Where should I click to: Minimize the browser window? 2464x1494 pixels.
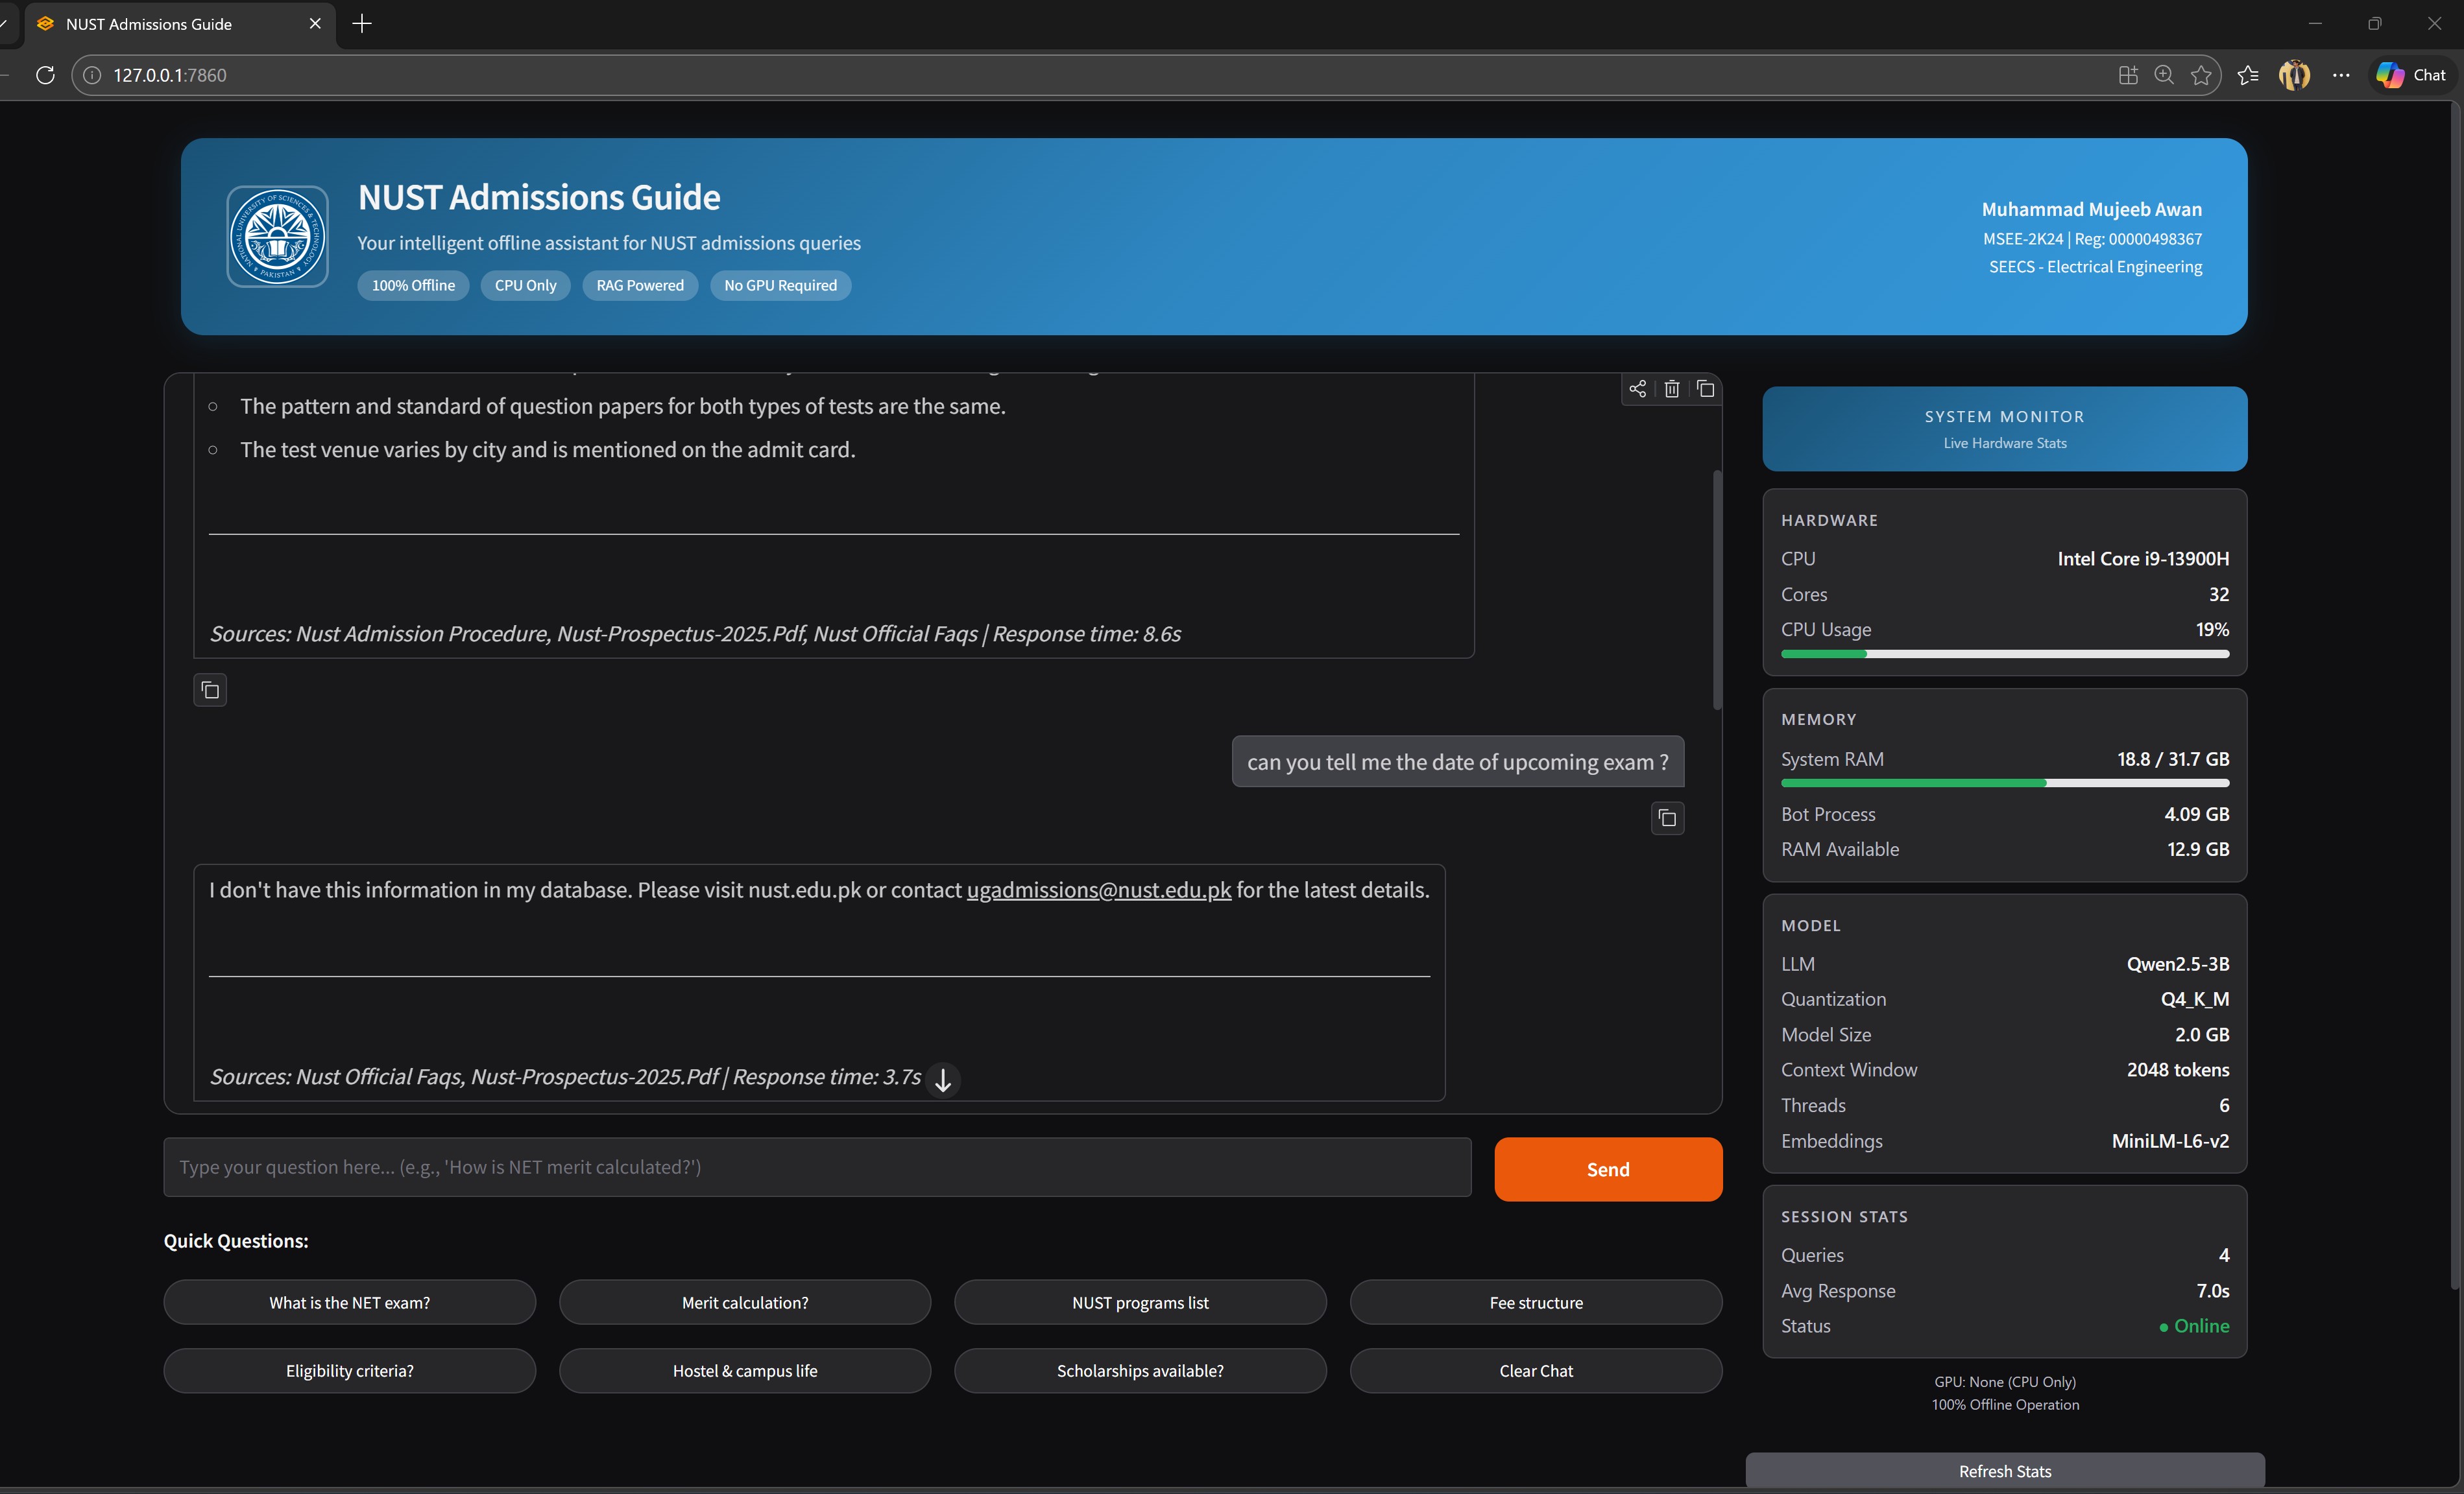pyautogui.click(x=2314, y=24)
